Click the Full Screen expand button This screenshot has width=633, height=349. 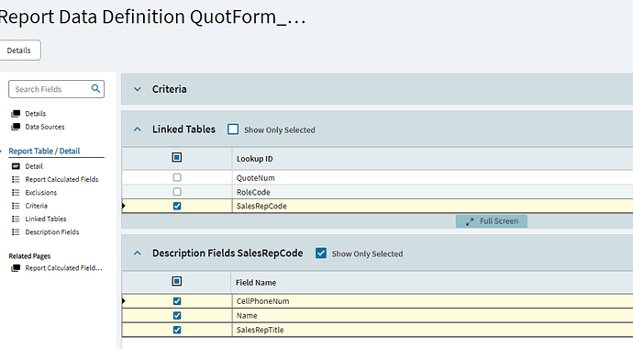click(492, 221)
